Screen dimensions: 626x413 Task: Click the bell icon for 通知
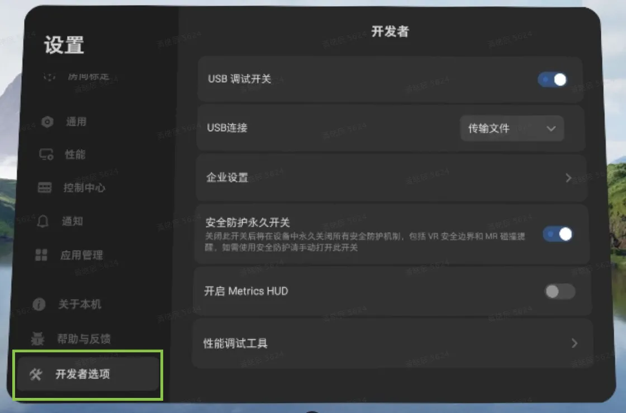43,222
